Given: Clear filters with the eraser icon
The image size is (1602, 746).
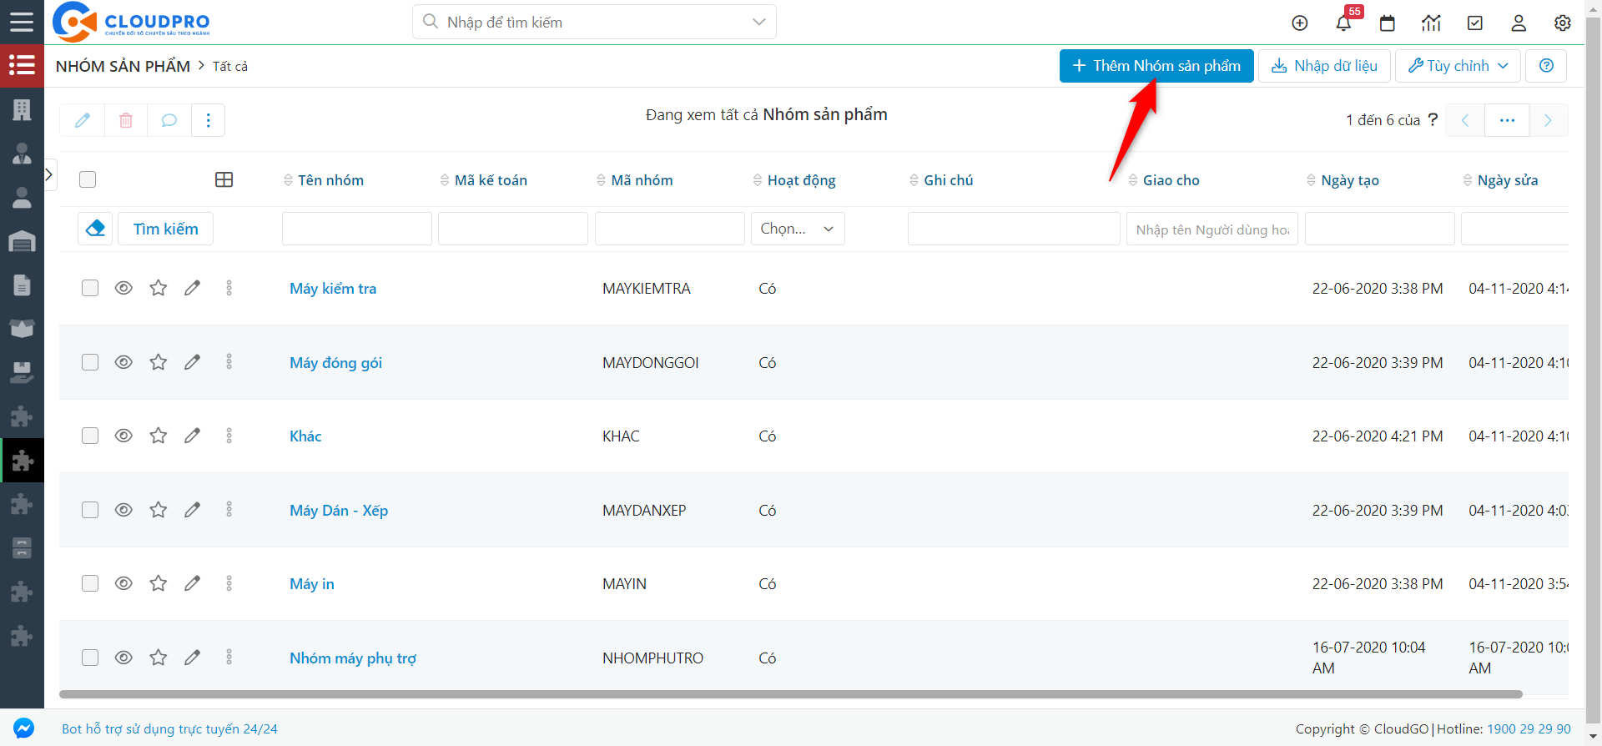Looking at the screenshot, I should pos(95,229).
